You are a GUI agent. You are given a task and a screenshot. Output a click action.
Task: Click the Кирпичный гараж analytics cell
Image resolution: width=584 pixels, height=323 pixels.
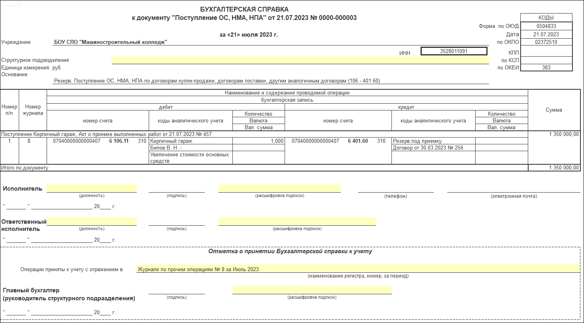190,141
